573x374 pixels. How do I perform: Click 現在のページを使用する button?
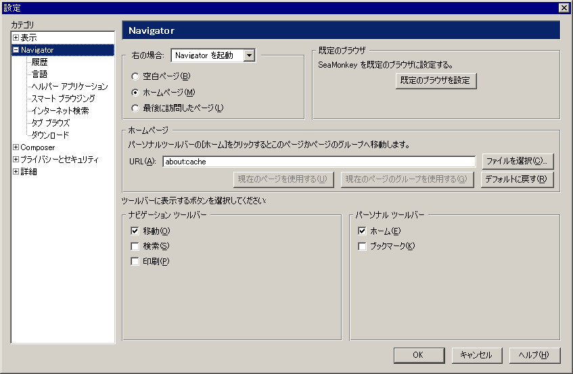click(283, 179)
